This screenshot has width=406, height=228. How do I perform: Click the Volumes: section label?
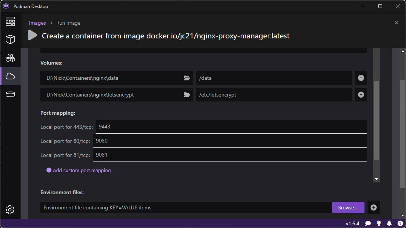(x=51, y=63)
